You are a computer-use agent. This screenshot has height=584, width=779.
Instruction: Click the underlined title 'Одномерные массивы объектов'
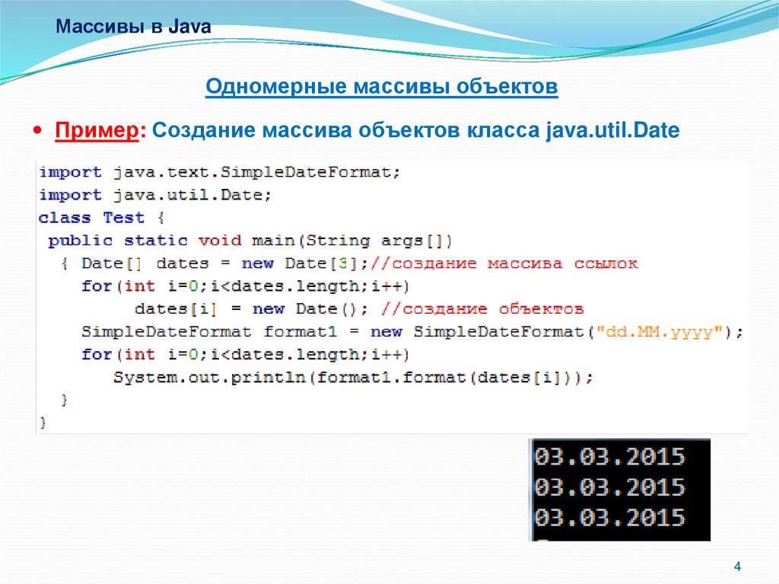tap(382, 87)
